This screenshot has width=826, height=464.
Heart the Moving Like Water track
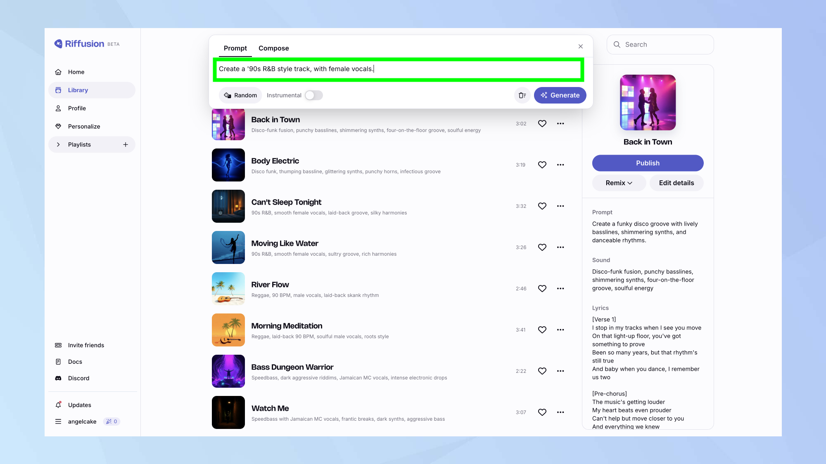coord(542,247)
